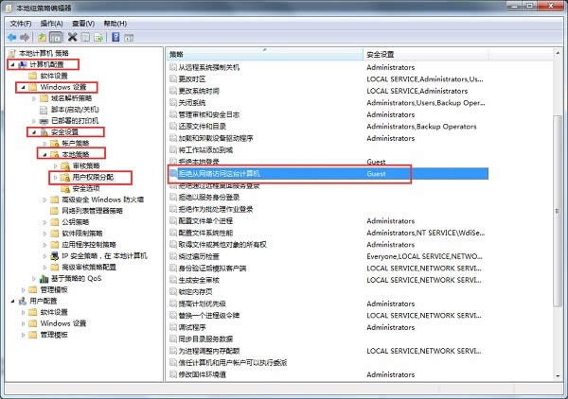Select the 管理审核和安全日志 policy

209,114
